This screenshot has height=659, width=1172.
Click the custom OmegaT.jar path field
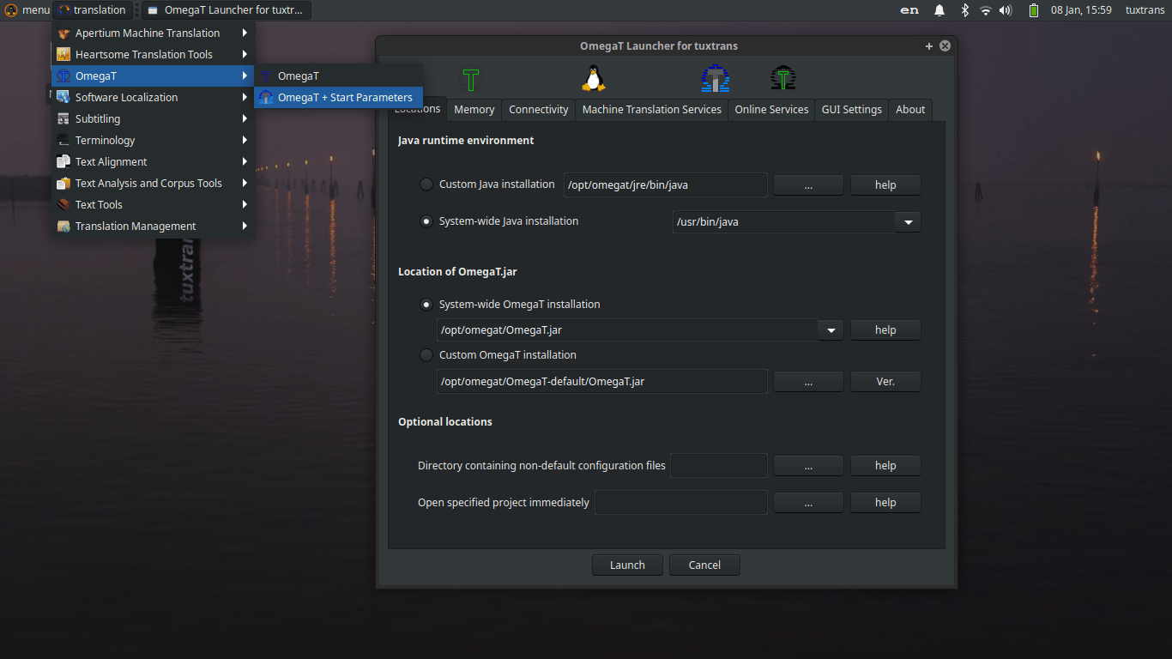point(602,382)
